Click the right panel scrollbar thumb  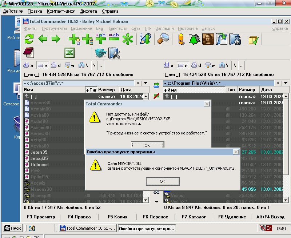[x=286, y=137]
